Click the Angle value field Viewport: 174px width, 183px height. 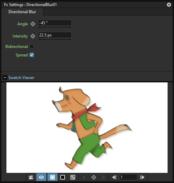point(55,23)
